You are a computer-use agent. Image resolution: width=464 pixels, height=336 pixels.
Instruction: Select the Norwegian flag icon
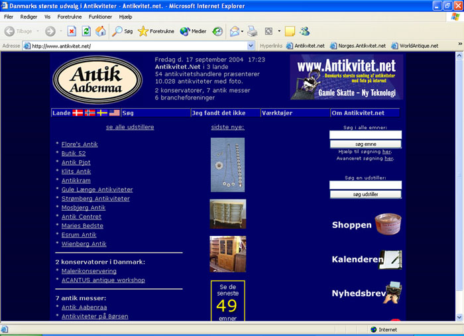90,113
